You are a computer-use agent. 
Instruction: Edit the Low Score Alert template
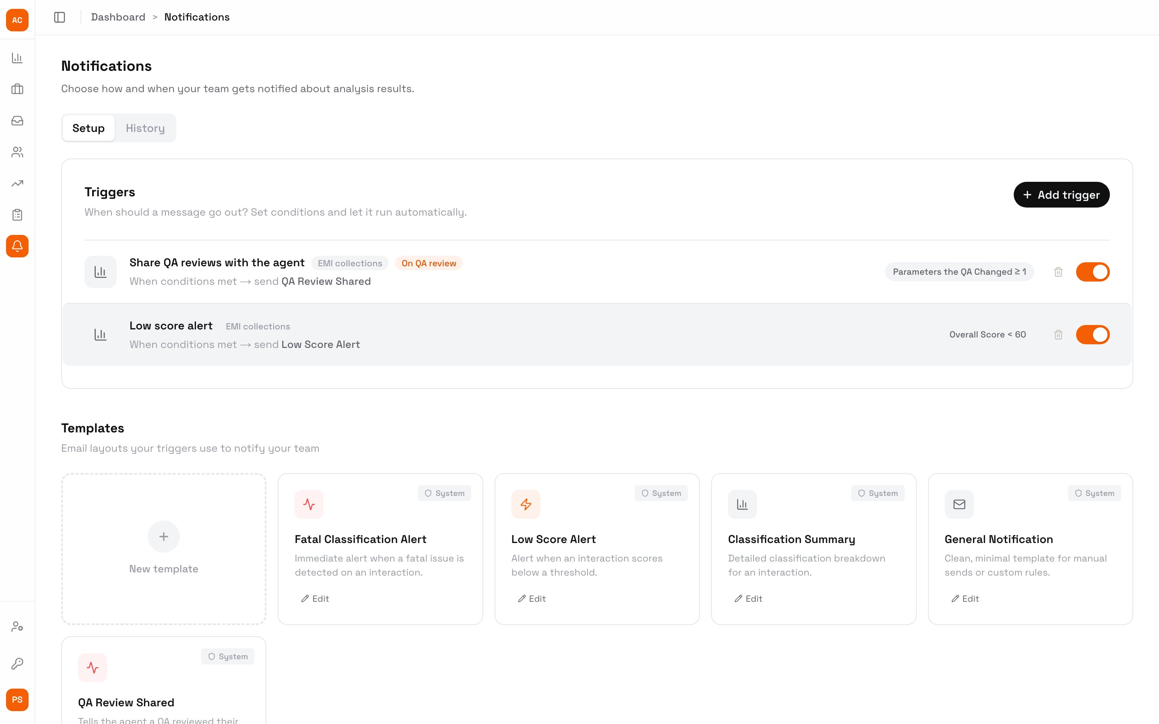coord(532,599)
